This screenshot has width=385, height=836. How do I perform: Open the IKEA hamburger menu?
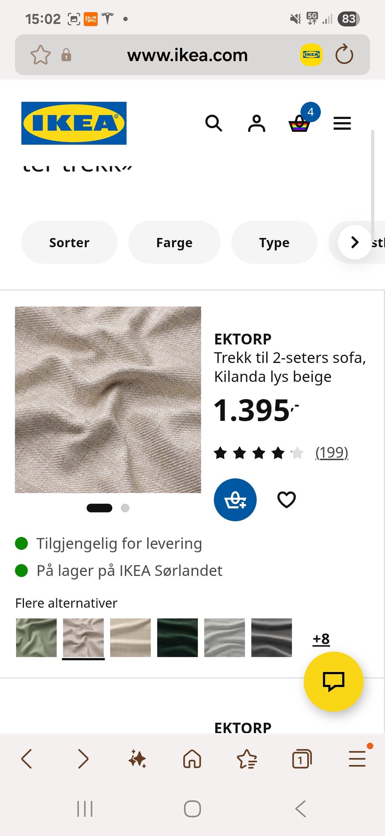(x=342, y=123)
